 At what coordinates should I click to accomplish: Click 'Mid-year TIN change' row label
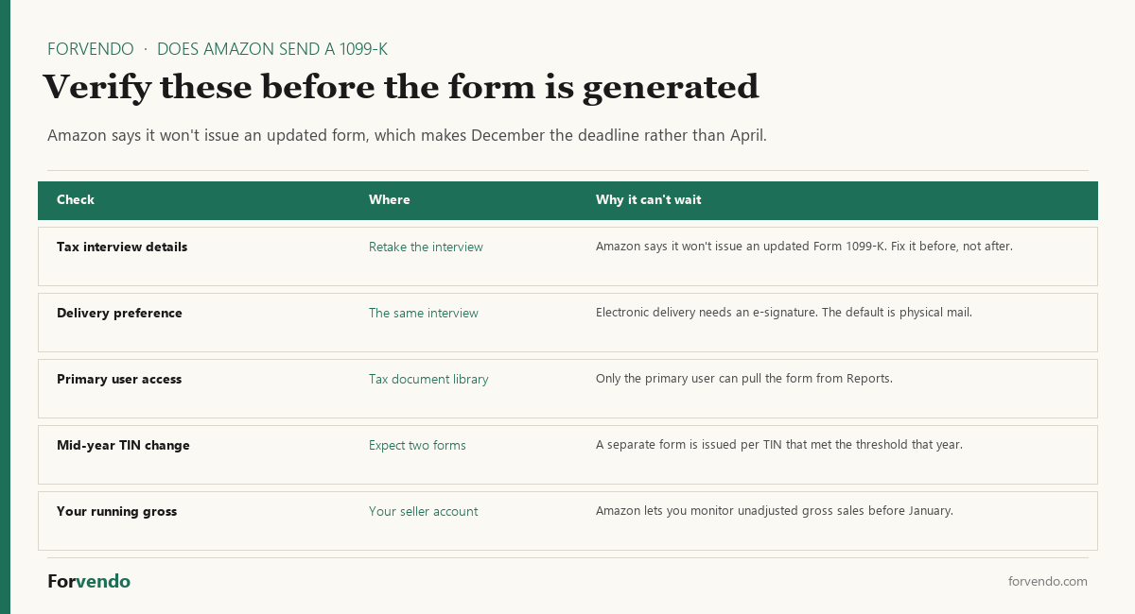click(123, 445)
